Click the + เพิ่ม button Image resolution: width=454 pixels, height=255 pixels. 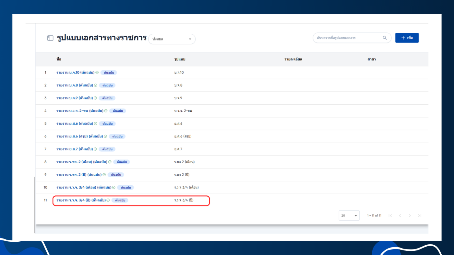[x=407, y=38]
